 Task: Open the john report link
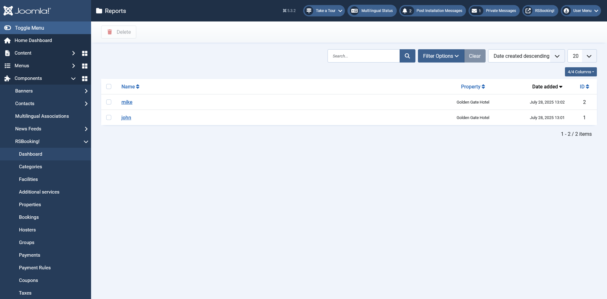(x=126, y=117)
